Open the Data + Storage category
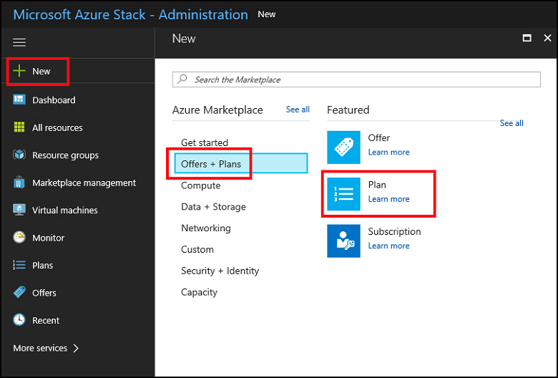This screenshot has width=558, height=378. (213, 207)
